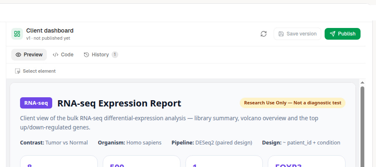Click the dashed selection cursor icon
This screenshot has height=167, width=376.
click(18, 71)
